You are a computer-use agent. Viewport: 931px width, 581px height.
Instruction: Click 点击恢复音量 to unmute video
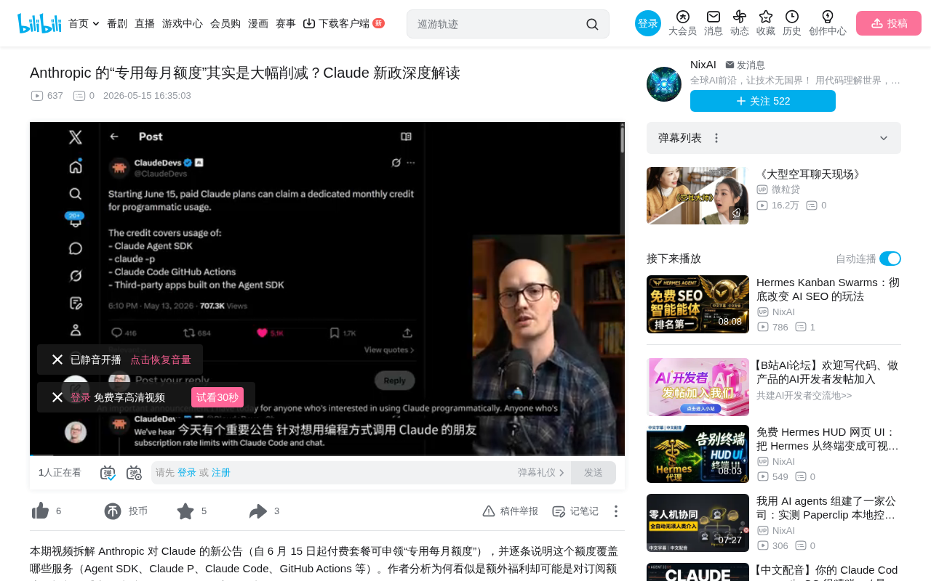tap(161, 359)
